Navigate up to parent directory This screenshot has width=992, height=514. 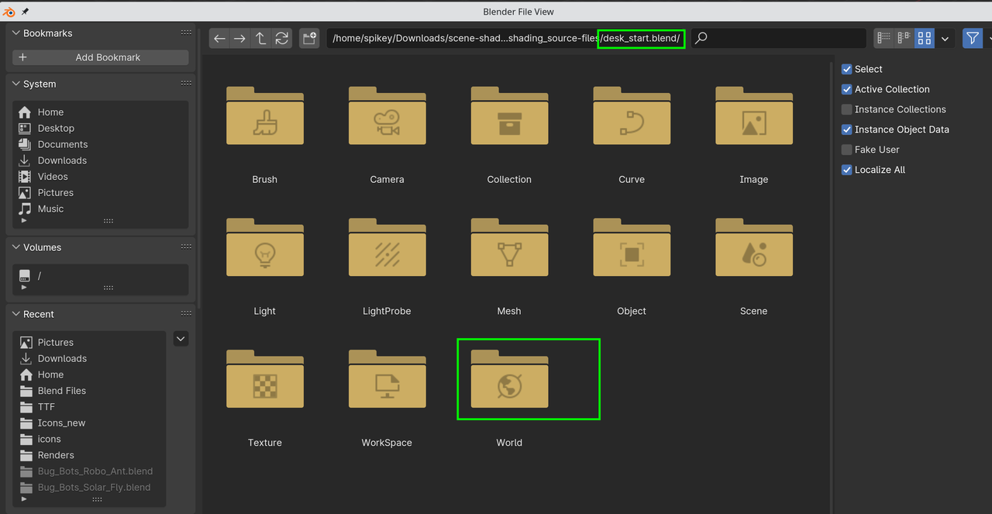[260, 38]
